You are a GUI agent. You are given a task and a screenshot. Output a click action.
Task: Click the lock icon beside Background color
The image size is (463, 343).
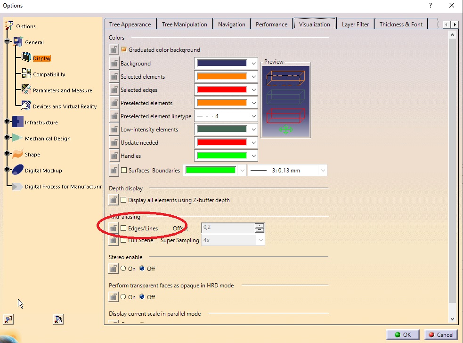click(114, 63)
